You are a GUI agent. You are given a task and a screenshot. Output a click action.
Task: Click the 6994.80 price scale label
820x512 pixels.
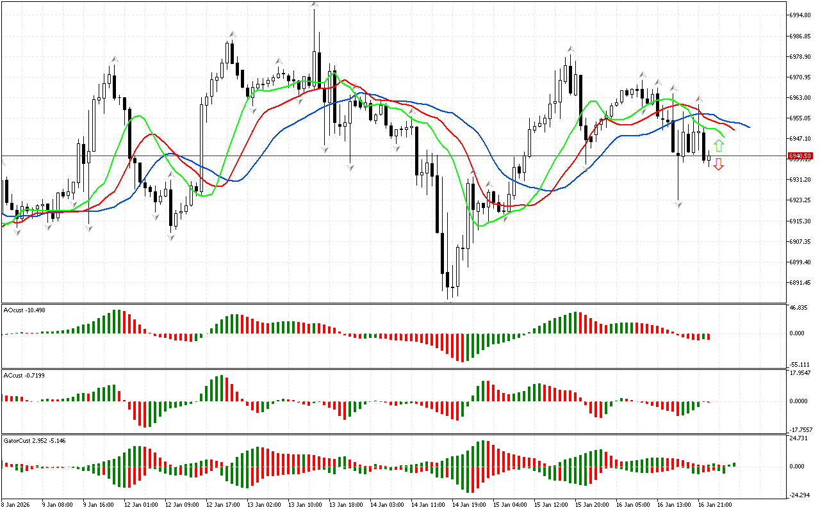[801, 15]
